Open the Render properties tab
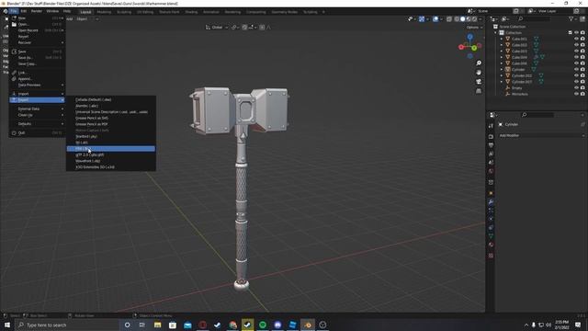The width and height of the screenshot is (588, 331). coord(491,137)
